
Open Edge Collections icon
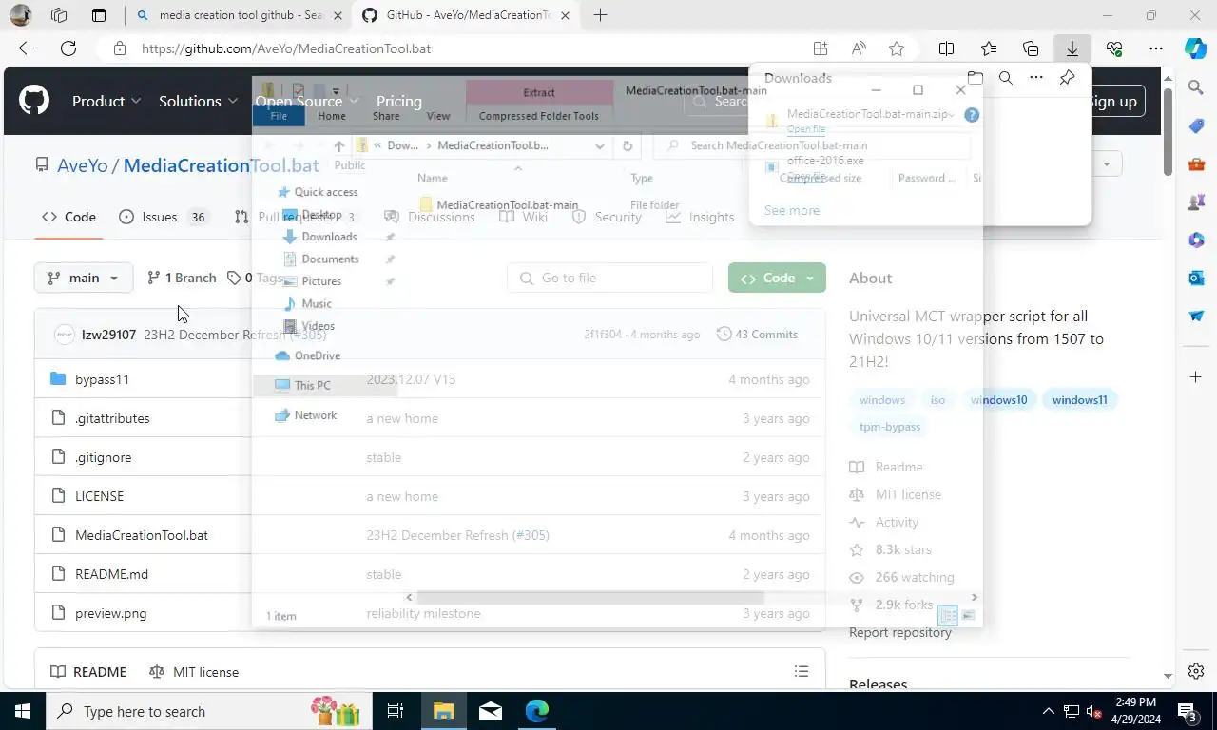1031,48
